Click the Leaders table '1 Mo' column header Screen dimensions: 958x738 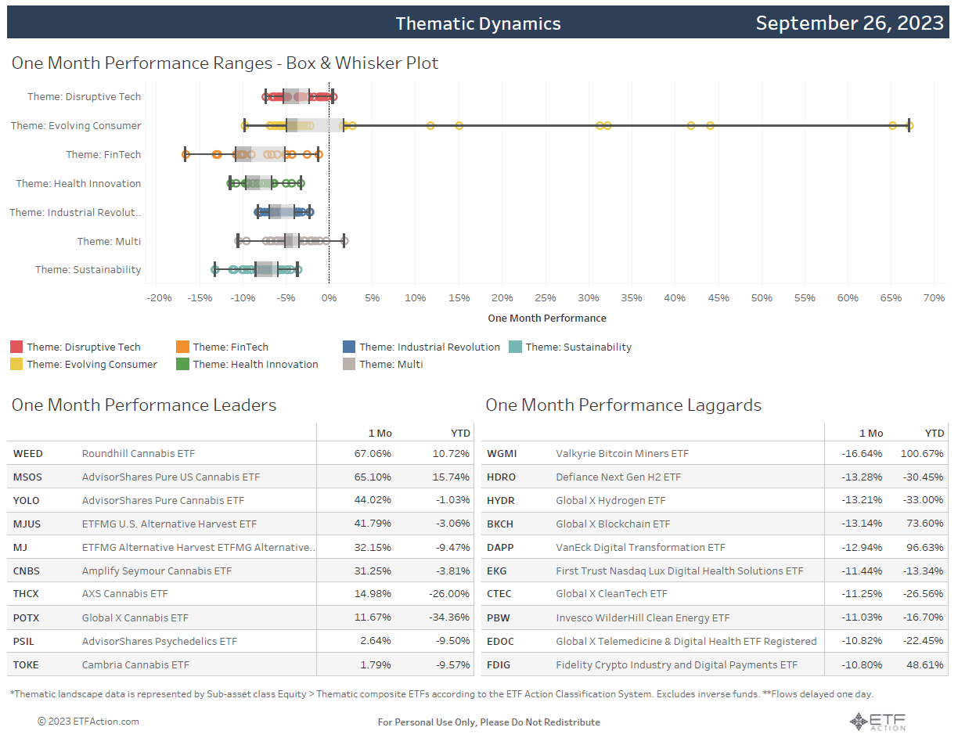coord(380,434)
